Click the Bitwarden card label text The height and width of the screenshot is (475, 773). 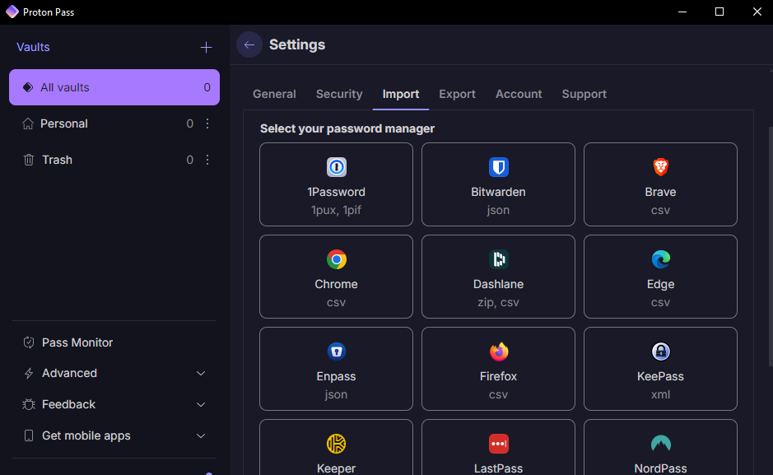(x=498, y=192)
